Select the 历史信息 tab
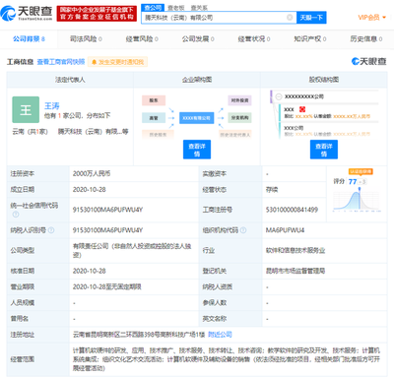Screen dimensions: 394x377 point(366,39)
